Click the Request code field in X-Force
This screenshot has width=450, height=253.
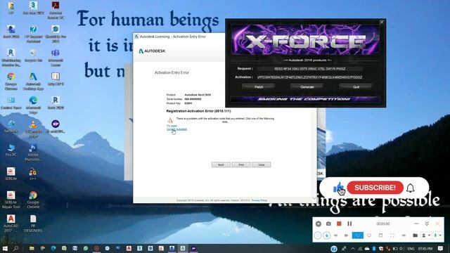309,69
